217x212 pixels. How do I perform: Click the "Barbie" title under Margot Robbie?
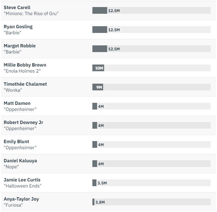pos(12,52)
